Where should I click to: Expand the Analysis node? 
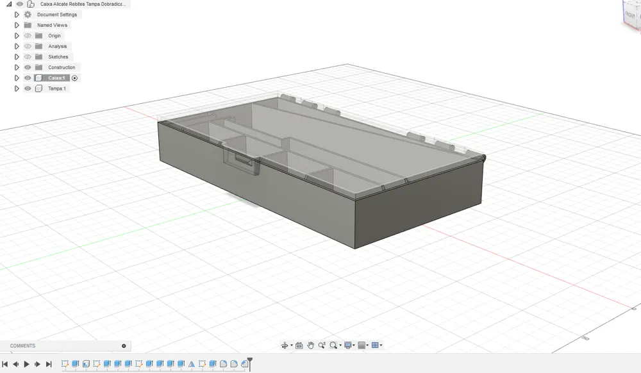[17, 46]
